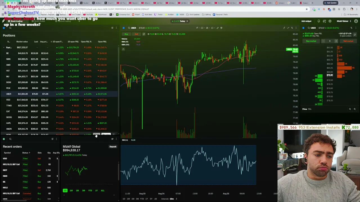Image resolution: width=360 pixels, height=202 pixels.
Task: Toggle the crossed-out tool icon in order ticket header
Action: (x=351, y=28)
